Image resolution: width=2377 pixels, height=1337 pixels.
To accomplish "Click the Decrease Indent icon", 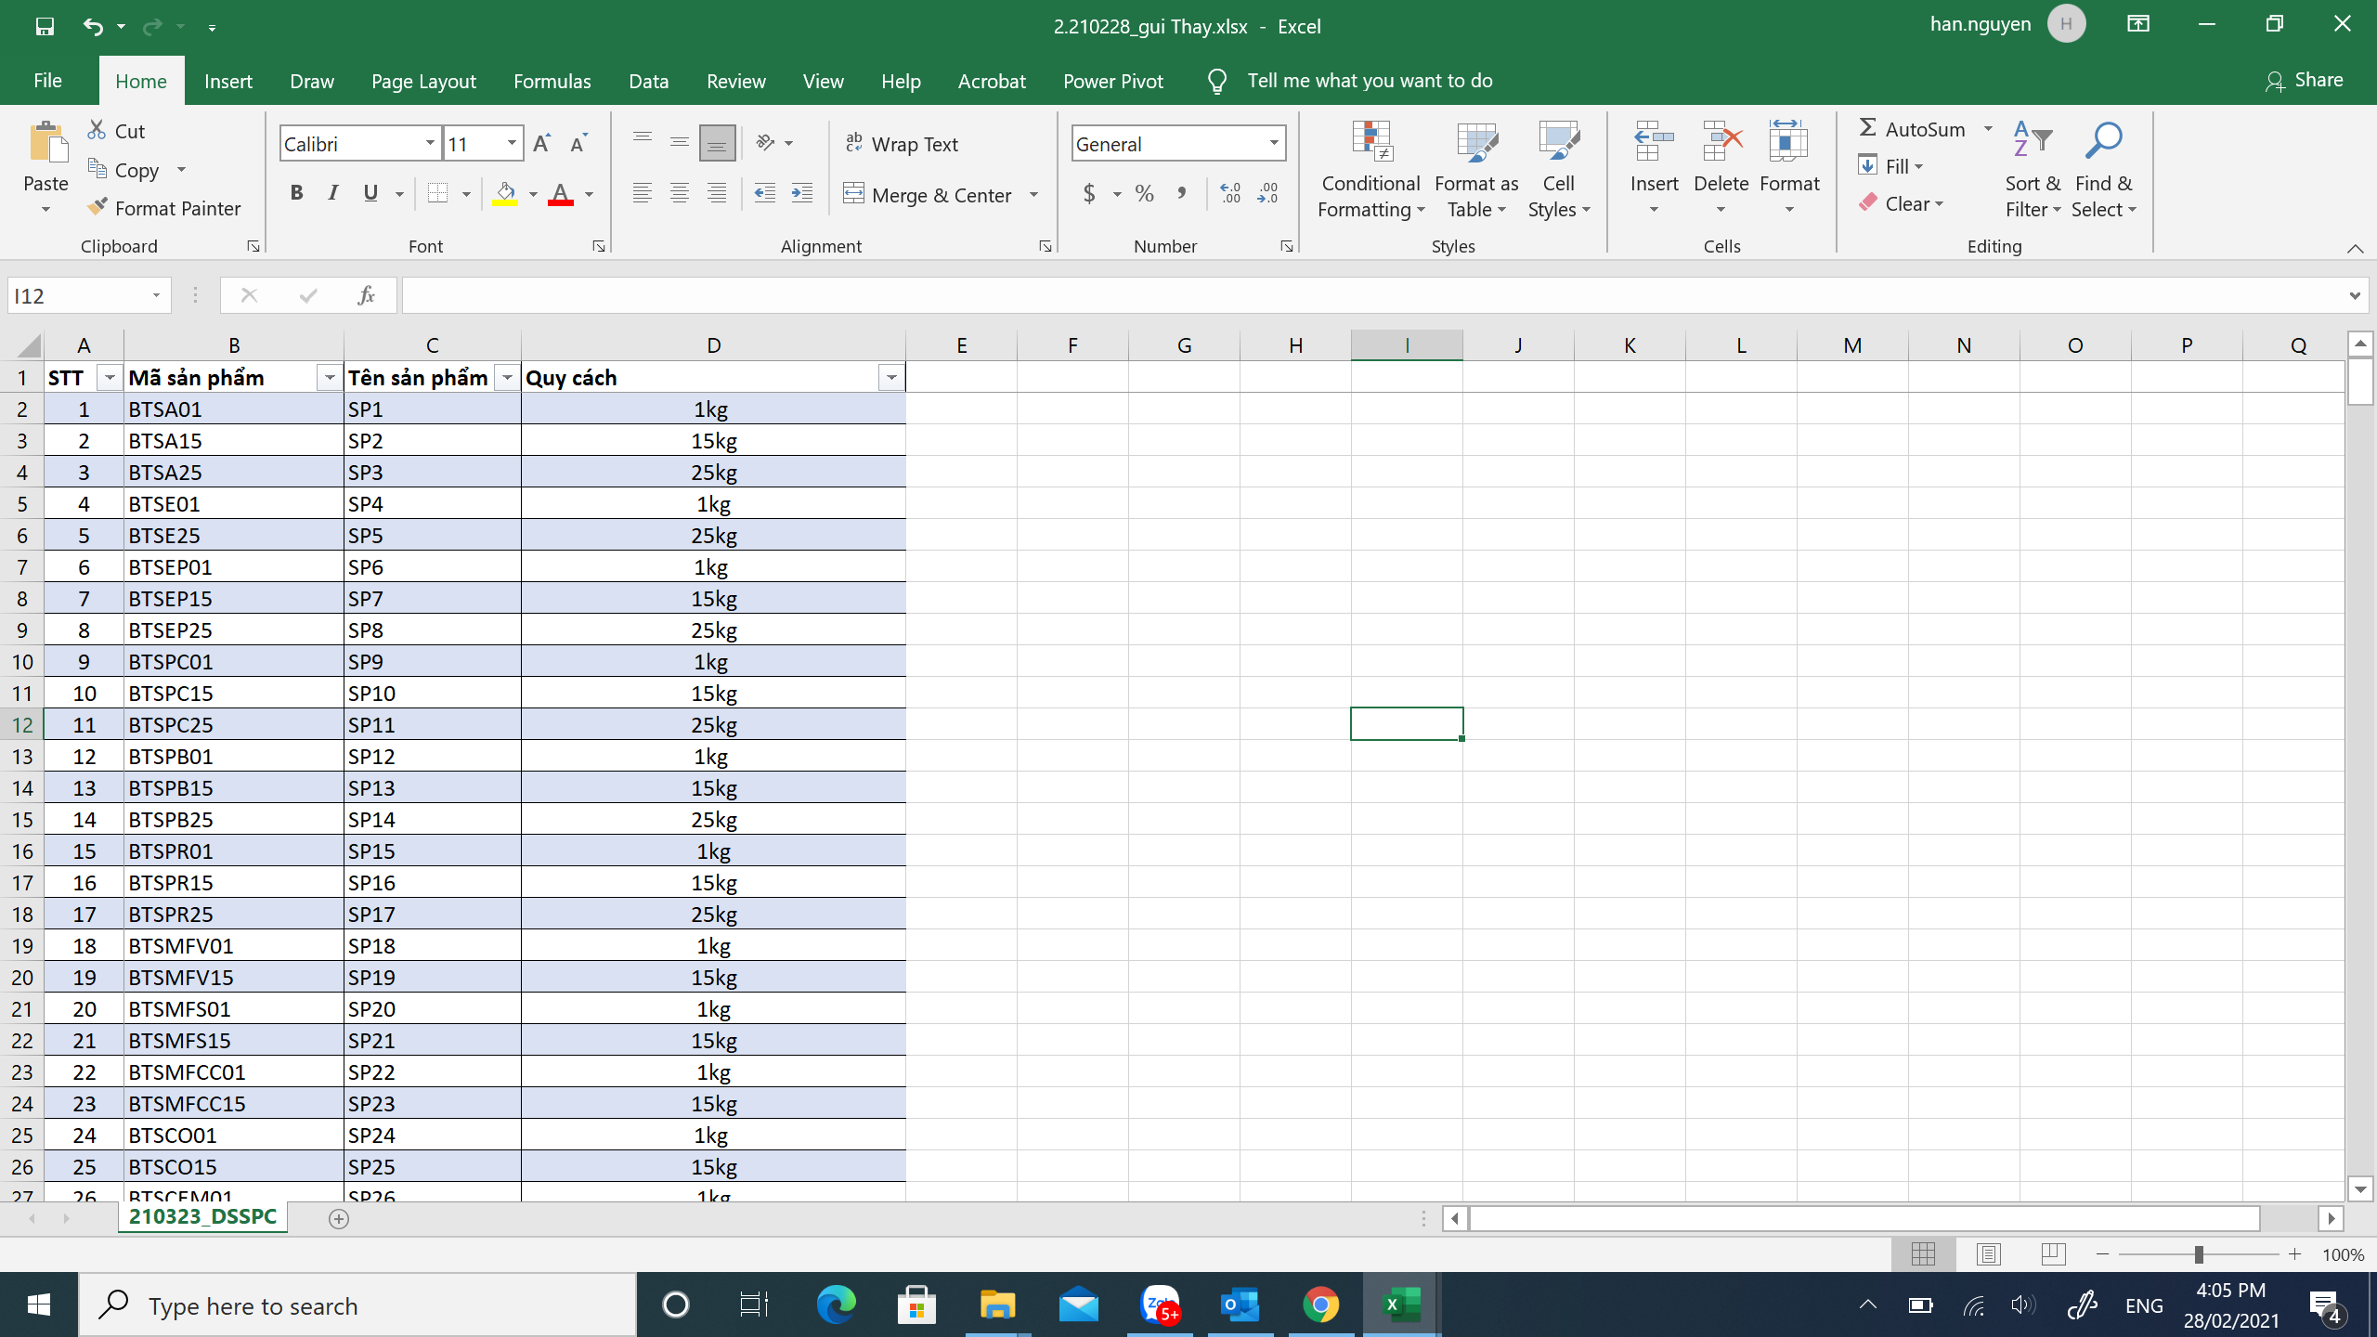I will coord(764,193).
